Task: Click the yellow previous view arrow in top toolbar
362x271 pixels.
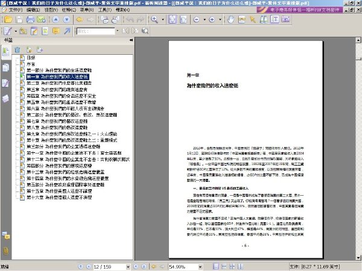Action: pos(80,20)
